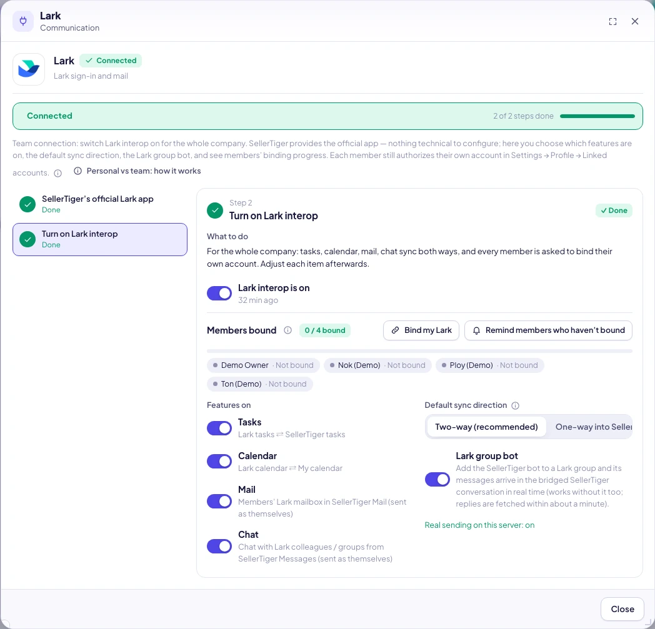The image size is (655, 629).
Task: Click 'Remind members who haven't bound'
Action: (549, 330)
